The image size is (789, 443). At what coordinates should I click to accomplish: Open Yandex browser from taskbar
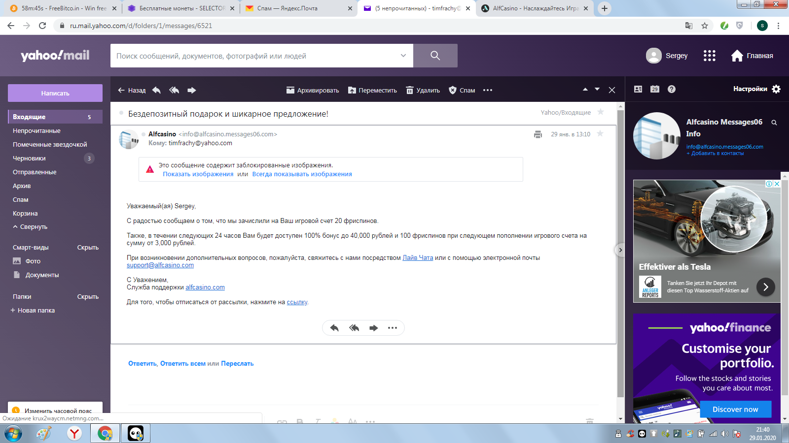[74, 433]
